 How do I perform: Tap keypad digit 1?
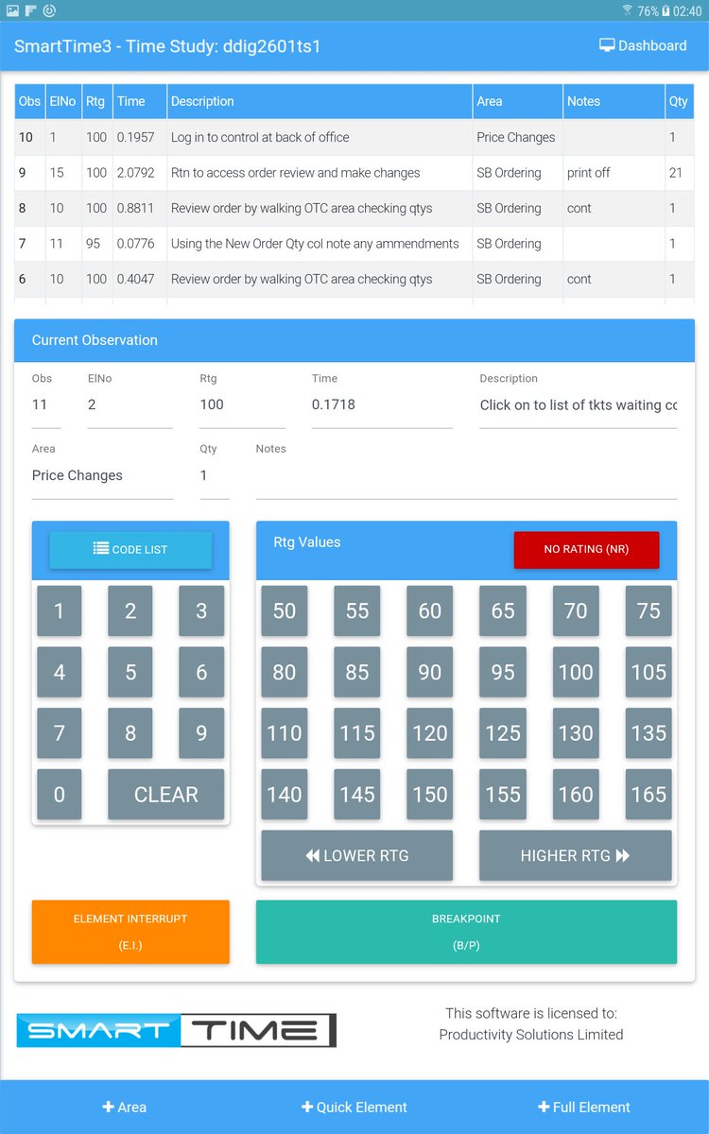click(59, 610)
